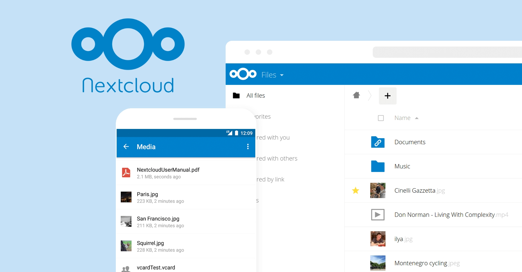Click the All files folder icon in sidebar
This screenshot has height=272, width=522.
tap(236, 95)
